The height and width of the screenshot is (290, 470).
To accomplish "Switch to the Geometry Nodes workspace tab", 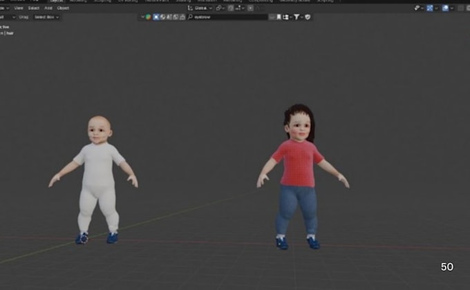I will tap(294, 1).
